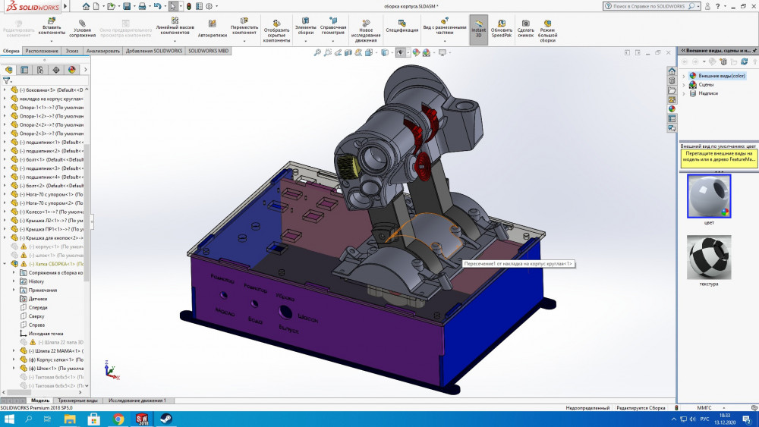The width and height of the screenshot is (759, 427).
Task: Switch to the Эскиз tab
Action: click(x=72, y=51)
